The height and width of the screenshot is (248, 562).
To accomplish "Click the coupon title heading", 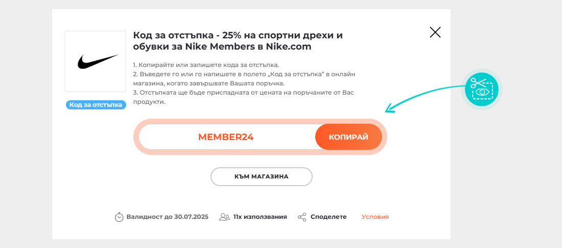I will [x=238, y=41].
